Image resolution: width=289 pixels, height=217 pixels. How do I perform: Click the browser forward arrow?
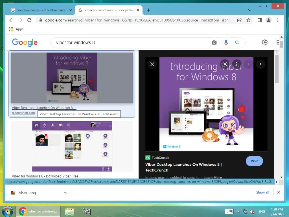pyautogui.click(x=20, y=20)
